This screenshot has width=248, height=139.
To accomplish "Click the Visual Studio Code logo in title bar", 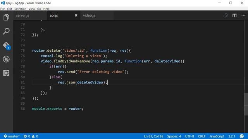I will tap(3, 3).
